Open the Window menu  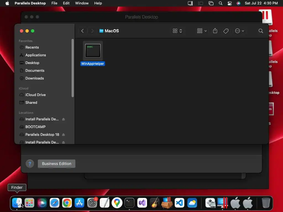pyautogui.click(x=82, y=3)
